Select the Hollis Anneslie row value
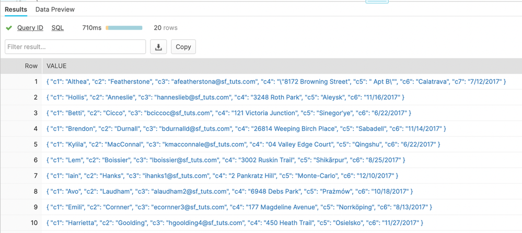Viewport: 522px width, 233px height. tap(225, 98)
